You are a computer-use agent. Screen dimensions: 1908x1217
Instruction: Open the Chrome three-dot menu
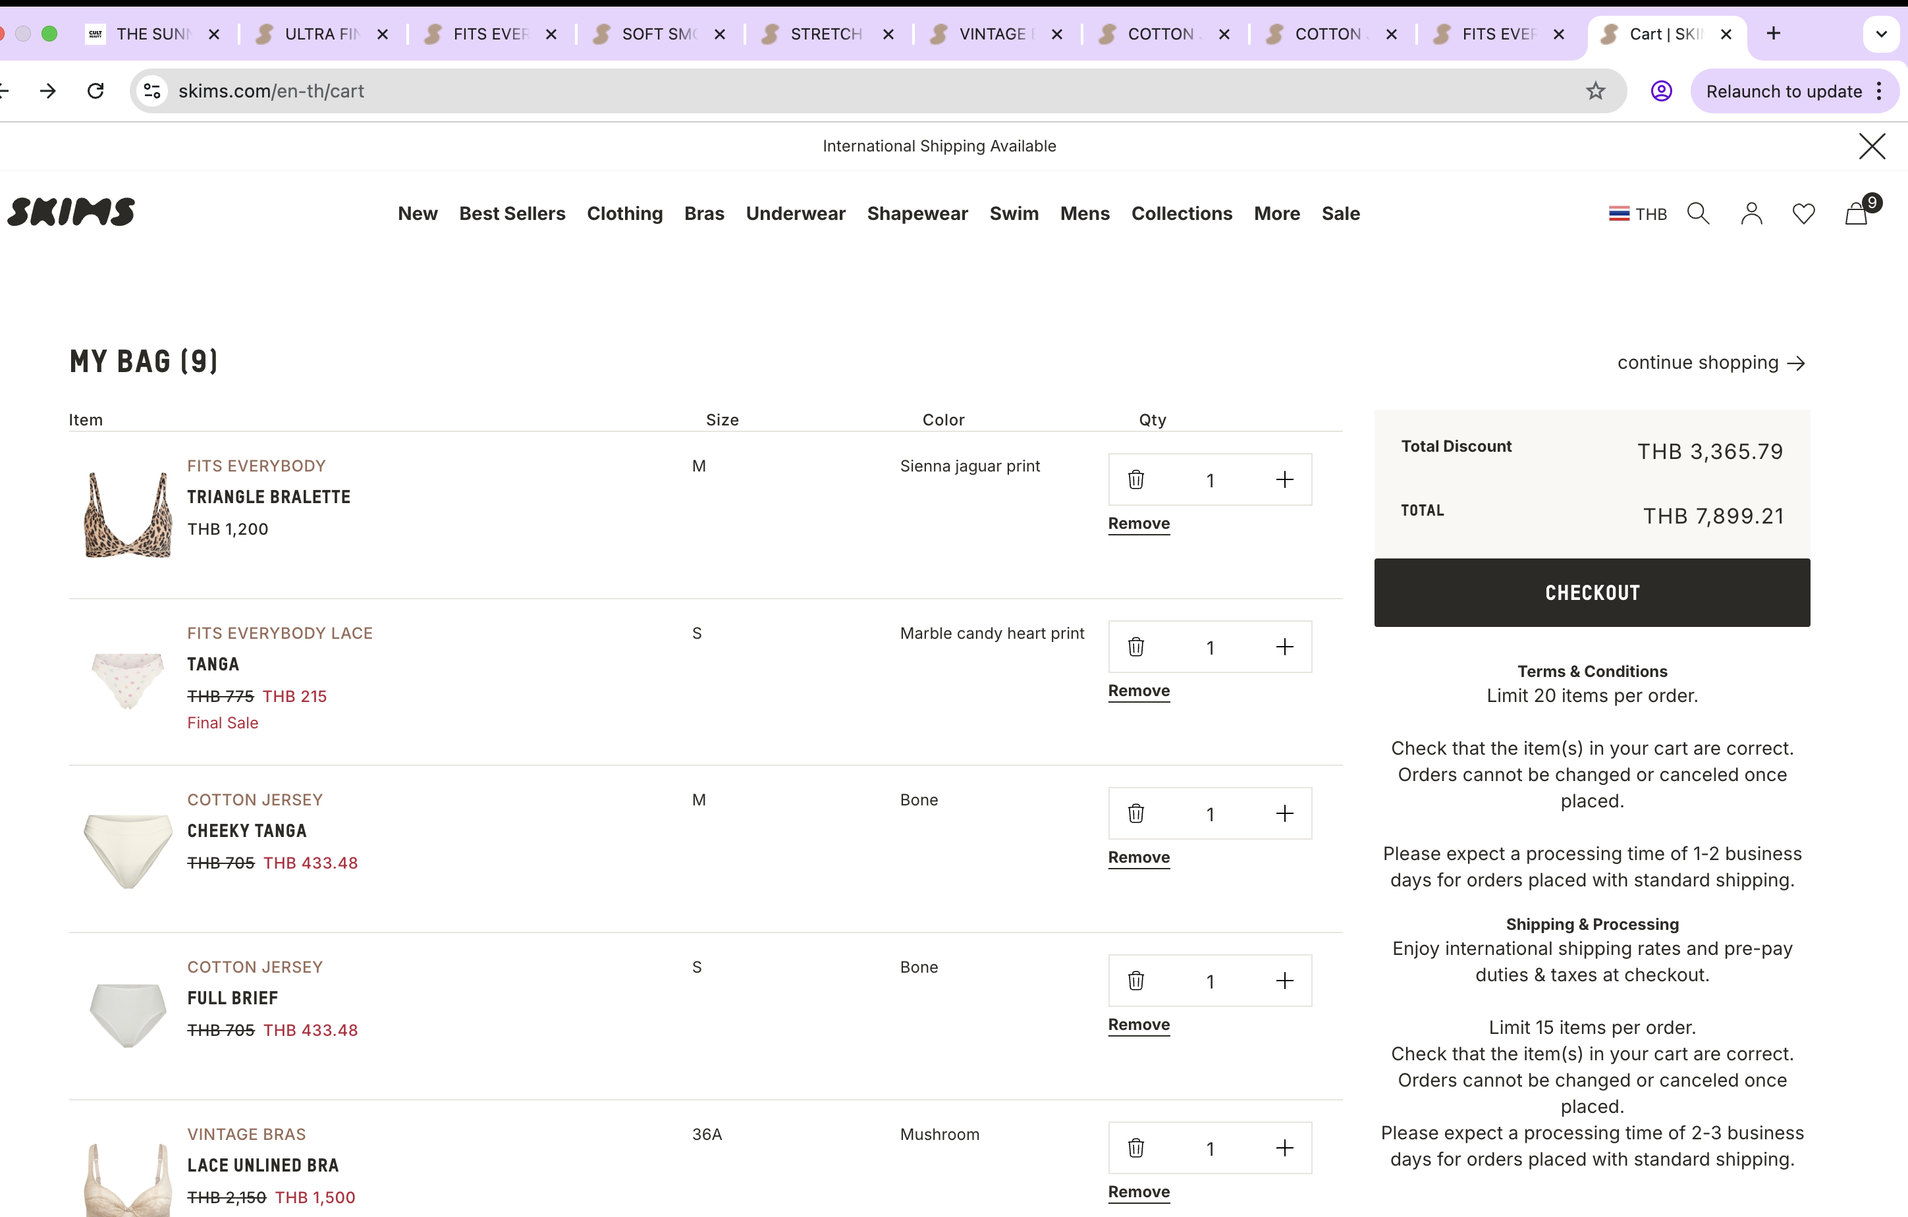1878,91
